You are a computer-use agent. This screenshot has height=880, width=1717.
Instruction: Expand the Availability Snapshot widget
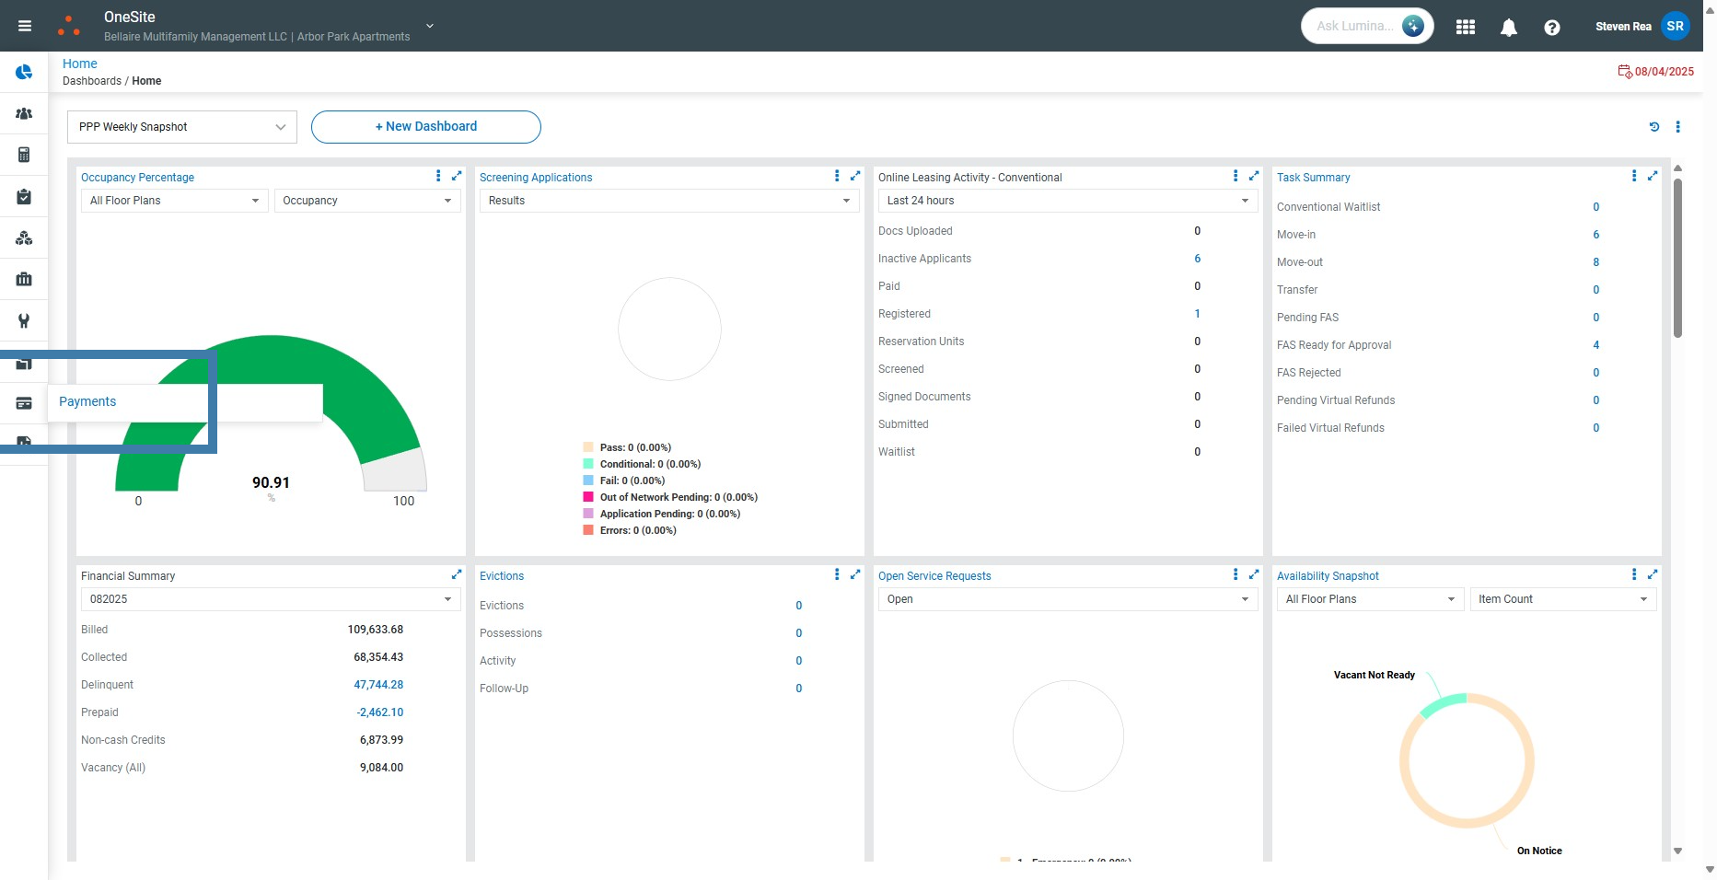pyautogui.click(x=1653, y=574)
